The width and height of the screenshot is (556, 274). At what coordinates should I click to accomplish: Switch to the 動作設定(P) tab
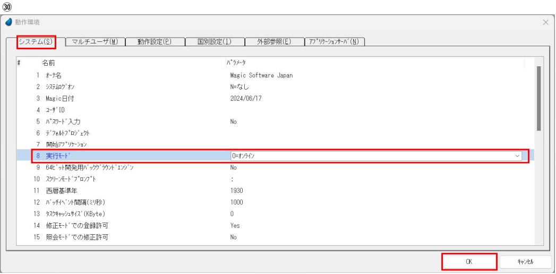tap(154, 42)
